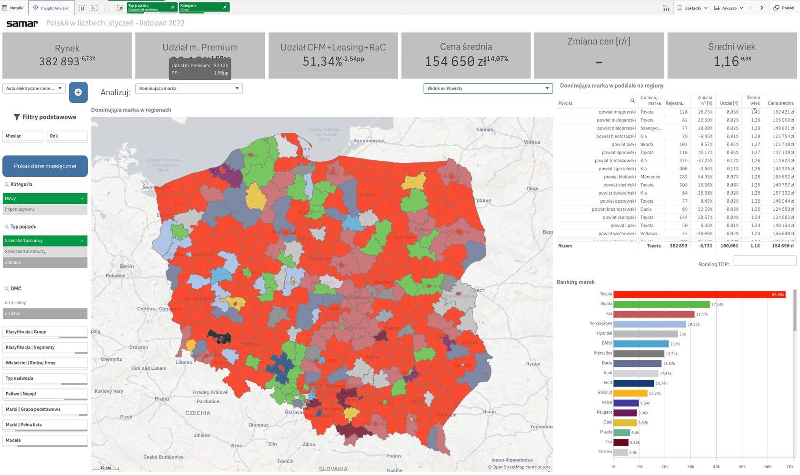Search in the Typ pojazdu filter
This screenshot has width=800, height=475.
tap(7, 227)
